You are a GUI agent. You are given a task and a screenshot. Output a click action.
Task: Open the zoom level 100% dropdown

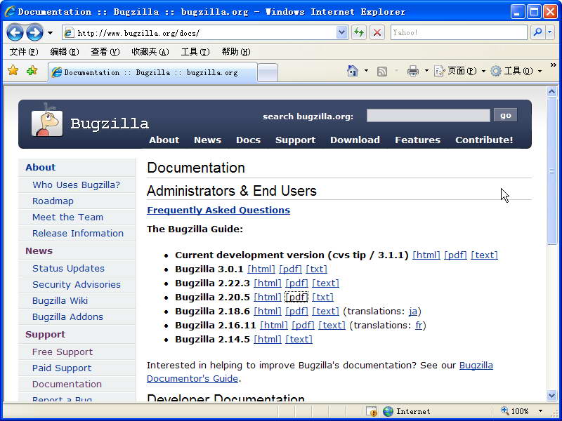coord(540,411)
